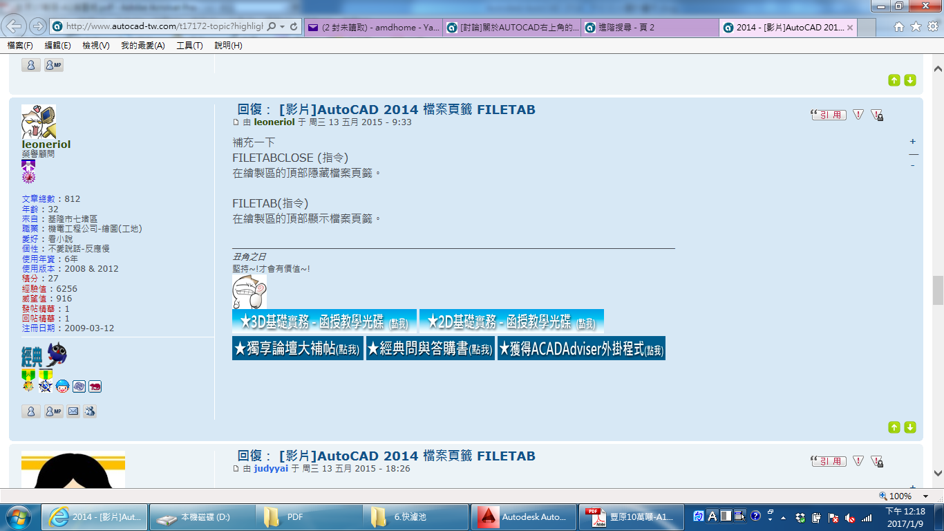
Task: Open 經典問與答購書 banner
Action: [x=431, y=348]
